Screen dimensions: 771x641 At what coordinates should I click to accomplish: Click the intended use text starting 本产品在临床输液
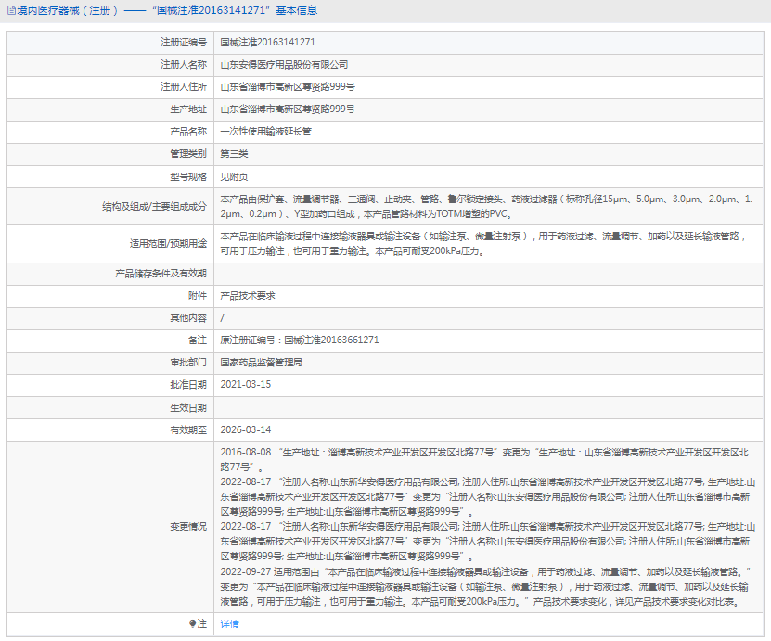pos(482,244)
